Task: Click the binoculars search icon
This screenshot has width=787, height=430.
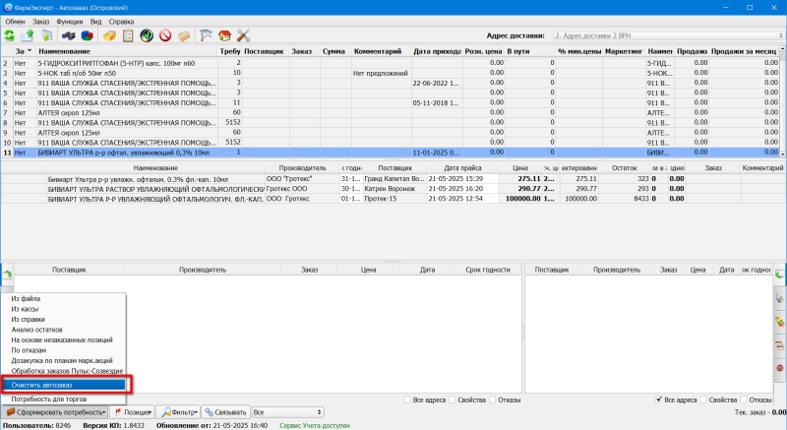Action: point(68,35)
